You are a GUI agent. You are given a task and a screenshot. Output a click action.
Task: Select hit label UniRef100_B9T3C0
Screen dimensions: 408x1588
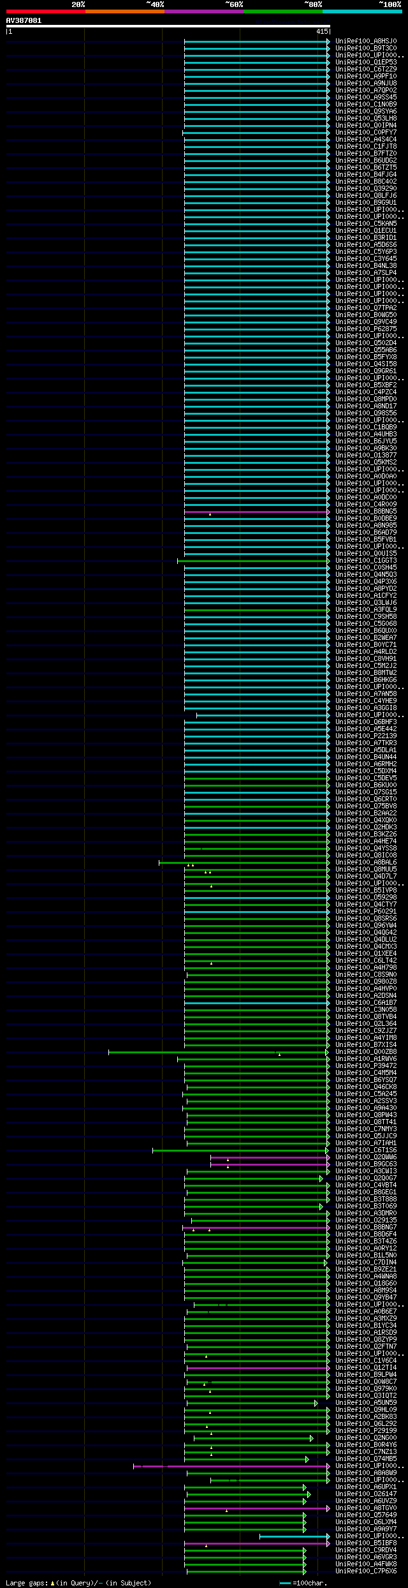click(x=366, y=48)
